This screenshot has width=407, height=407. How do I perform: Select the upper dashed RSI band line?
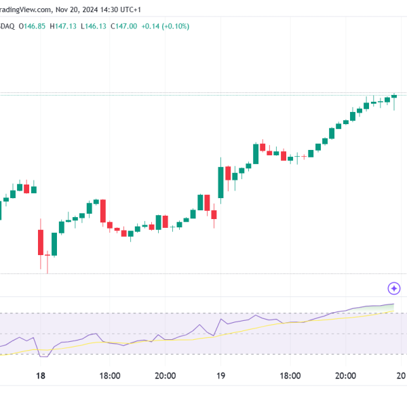[203, 313]
